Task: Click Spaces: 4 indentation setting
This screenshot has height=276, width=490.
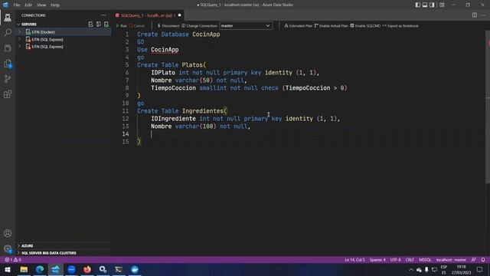Action: [377, 260]
